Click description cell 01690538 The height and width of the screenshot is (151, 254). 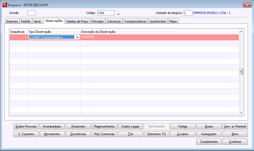[x=159, y=37]
